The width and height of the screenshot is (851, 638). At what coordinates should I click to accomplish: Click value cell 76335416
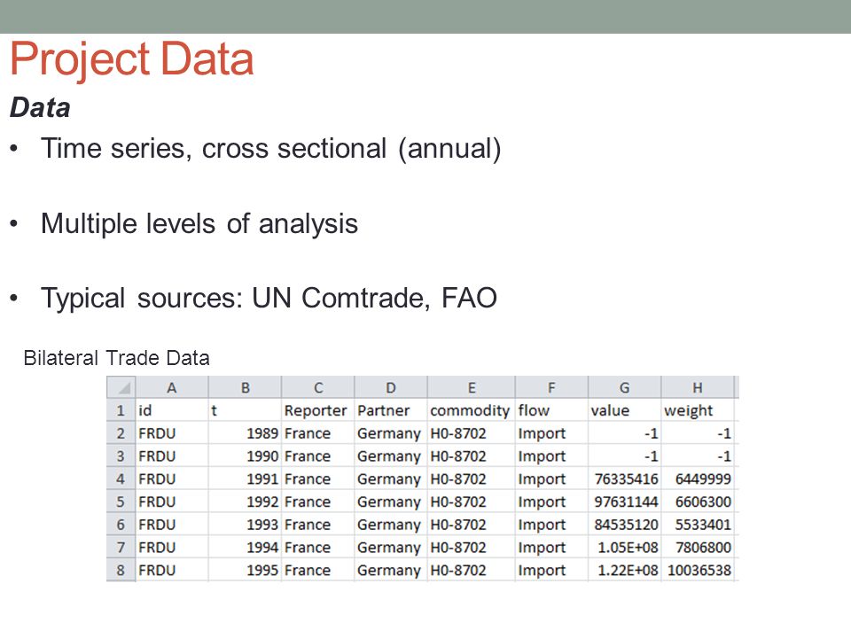[x=625, y=479]
